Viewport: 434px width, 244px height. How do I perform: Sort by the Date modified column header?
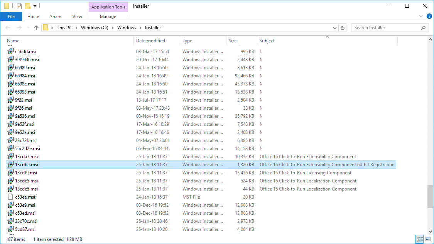150,40
